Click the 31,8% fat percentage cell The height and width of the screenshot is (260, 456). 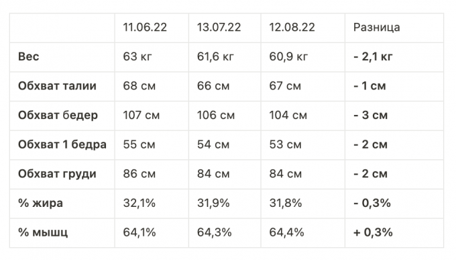click(285, 203)
